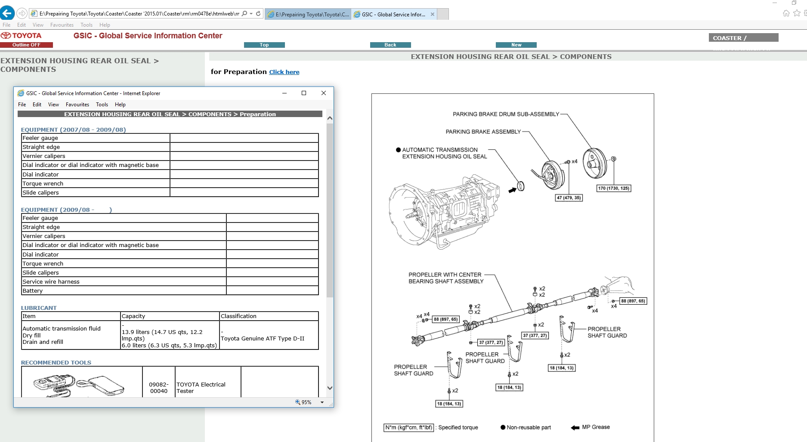Click 'PARKING BRAKE DRUM SUB-ASSEMBLY' diagram label
The height and width of the screenshot is (442, 807).
[506, 114]
